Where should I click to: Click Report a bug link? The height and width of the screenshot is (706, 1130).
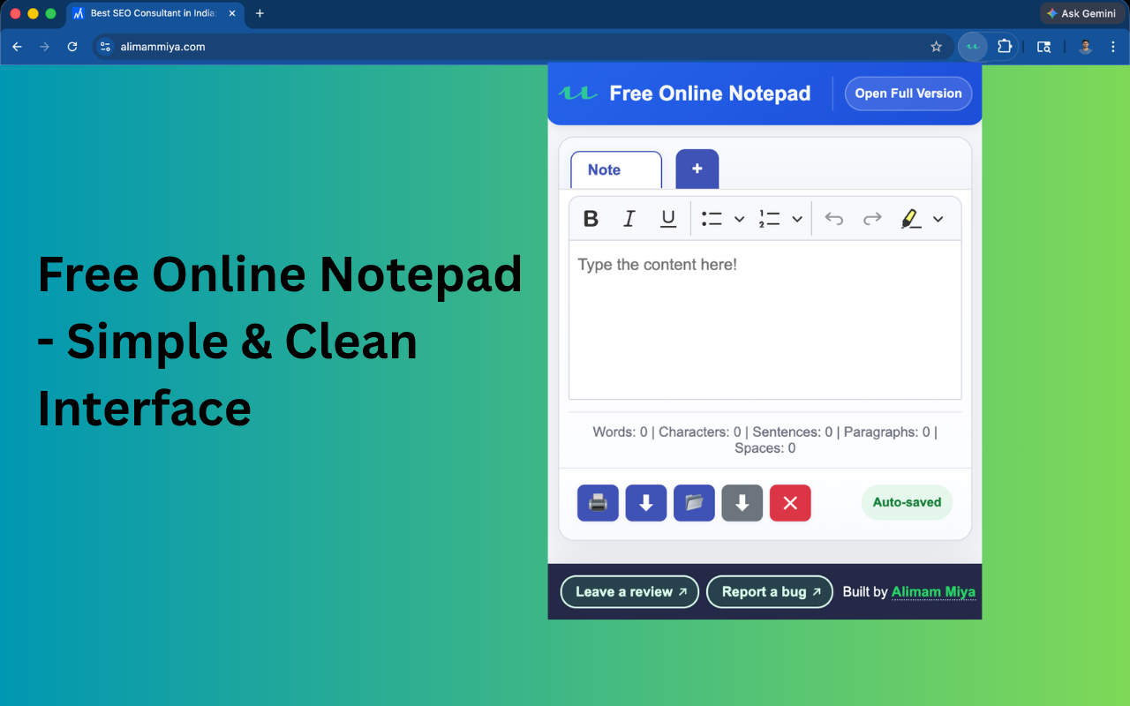pos(770,592)
